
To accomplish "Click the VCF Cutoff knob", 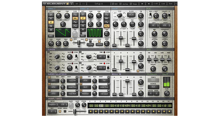I will pos(115,24).
